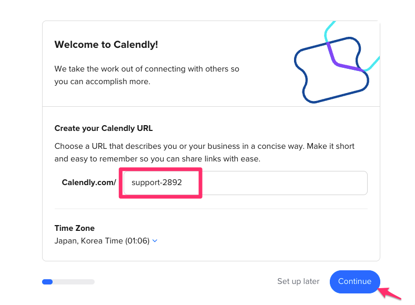Focus the support-2892 URL text
The image size is (415, 305).
157,182
